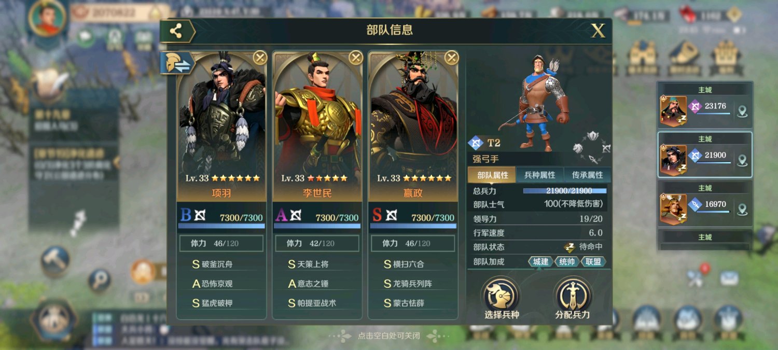Click the helmet swap-generals icon
The height and width of the screenshot is (350, 778).
(177, 63)
